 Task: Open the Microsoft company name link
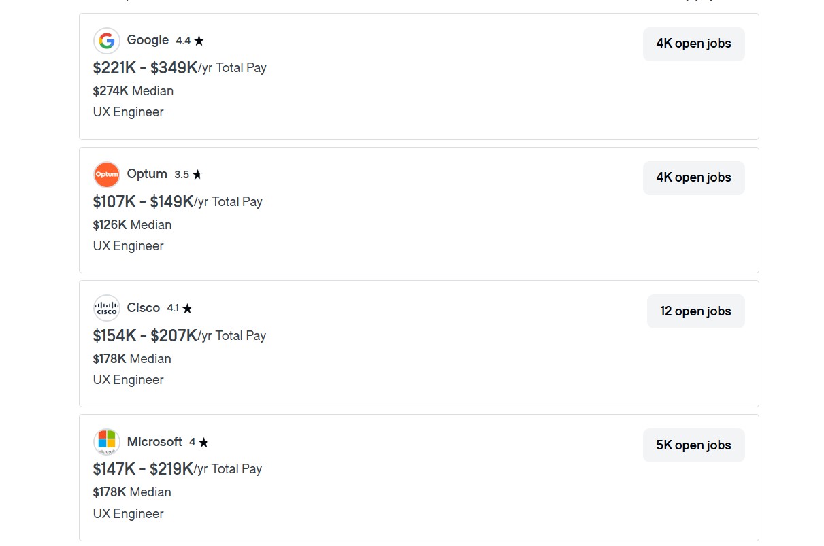coord(154,442)
